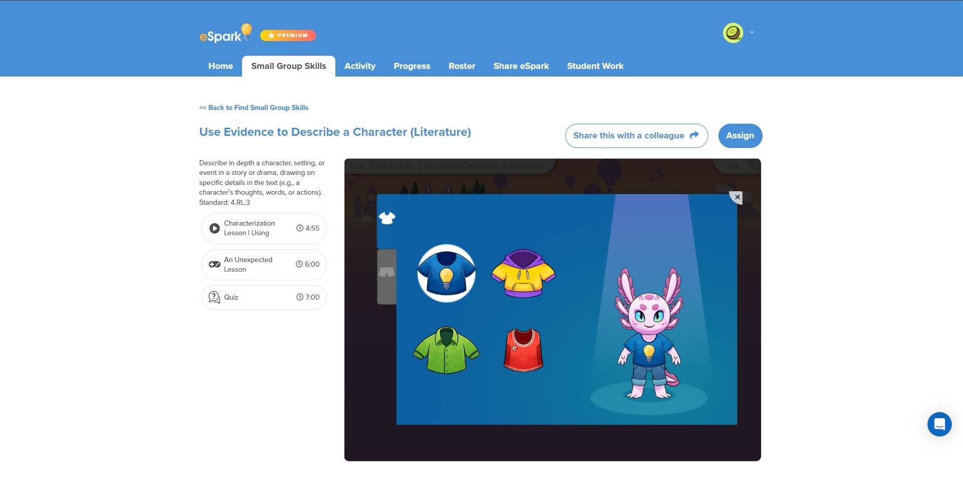Click the Assign button

tap(740, 136)
